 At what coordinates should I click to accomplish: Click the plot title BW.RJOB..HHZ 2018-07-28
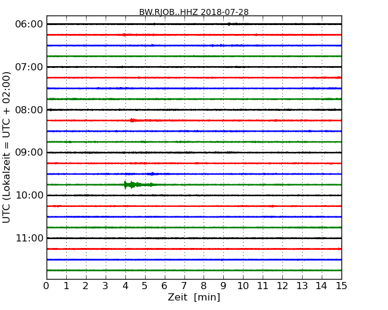point(194,12)
